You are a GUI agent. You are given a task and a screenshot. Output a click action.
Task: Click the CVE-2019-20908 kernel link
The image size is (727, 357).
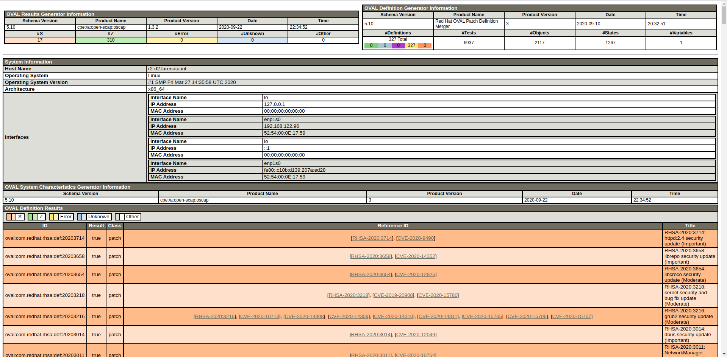pyautogui.click(x=393, y=295)
